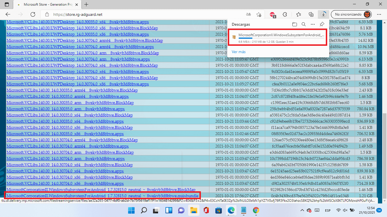
Task: Click the download progress bar
Action: coord(282,38)
